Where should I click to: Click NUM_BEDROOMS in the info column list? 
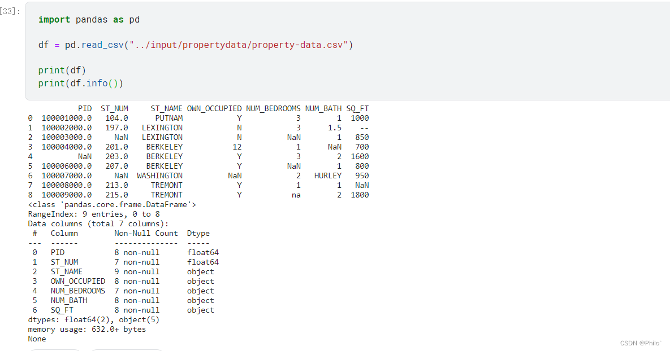(x=78, y=291)
